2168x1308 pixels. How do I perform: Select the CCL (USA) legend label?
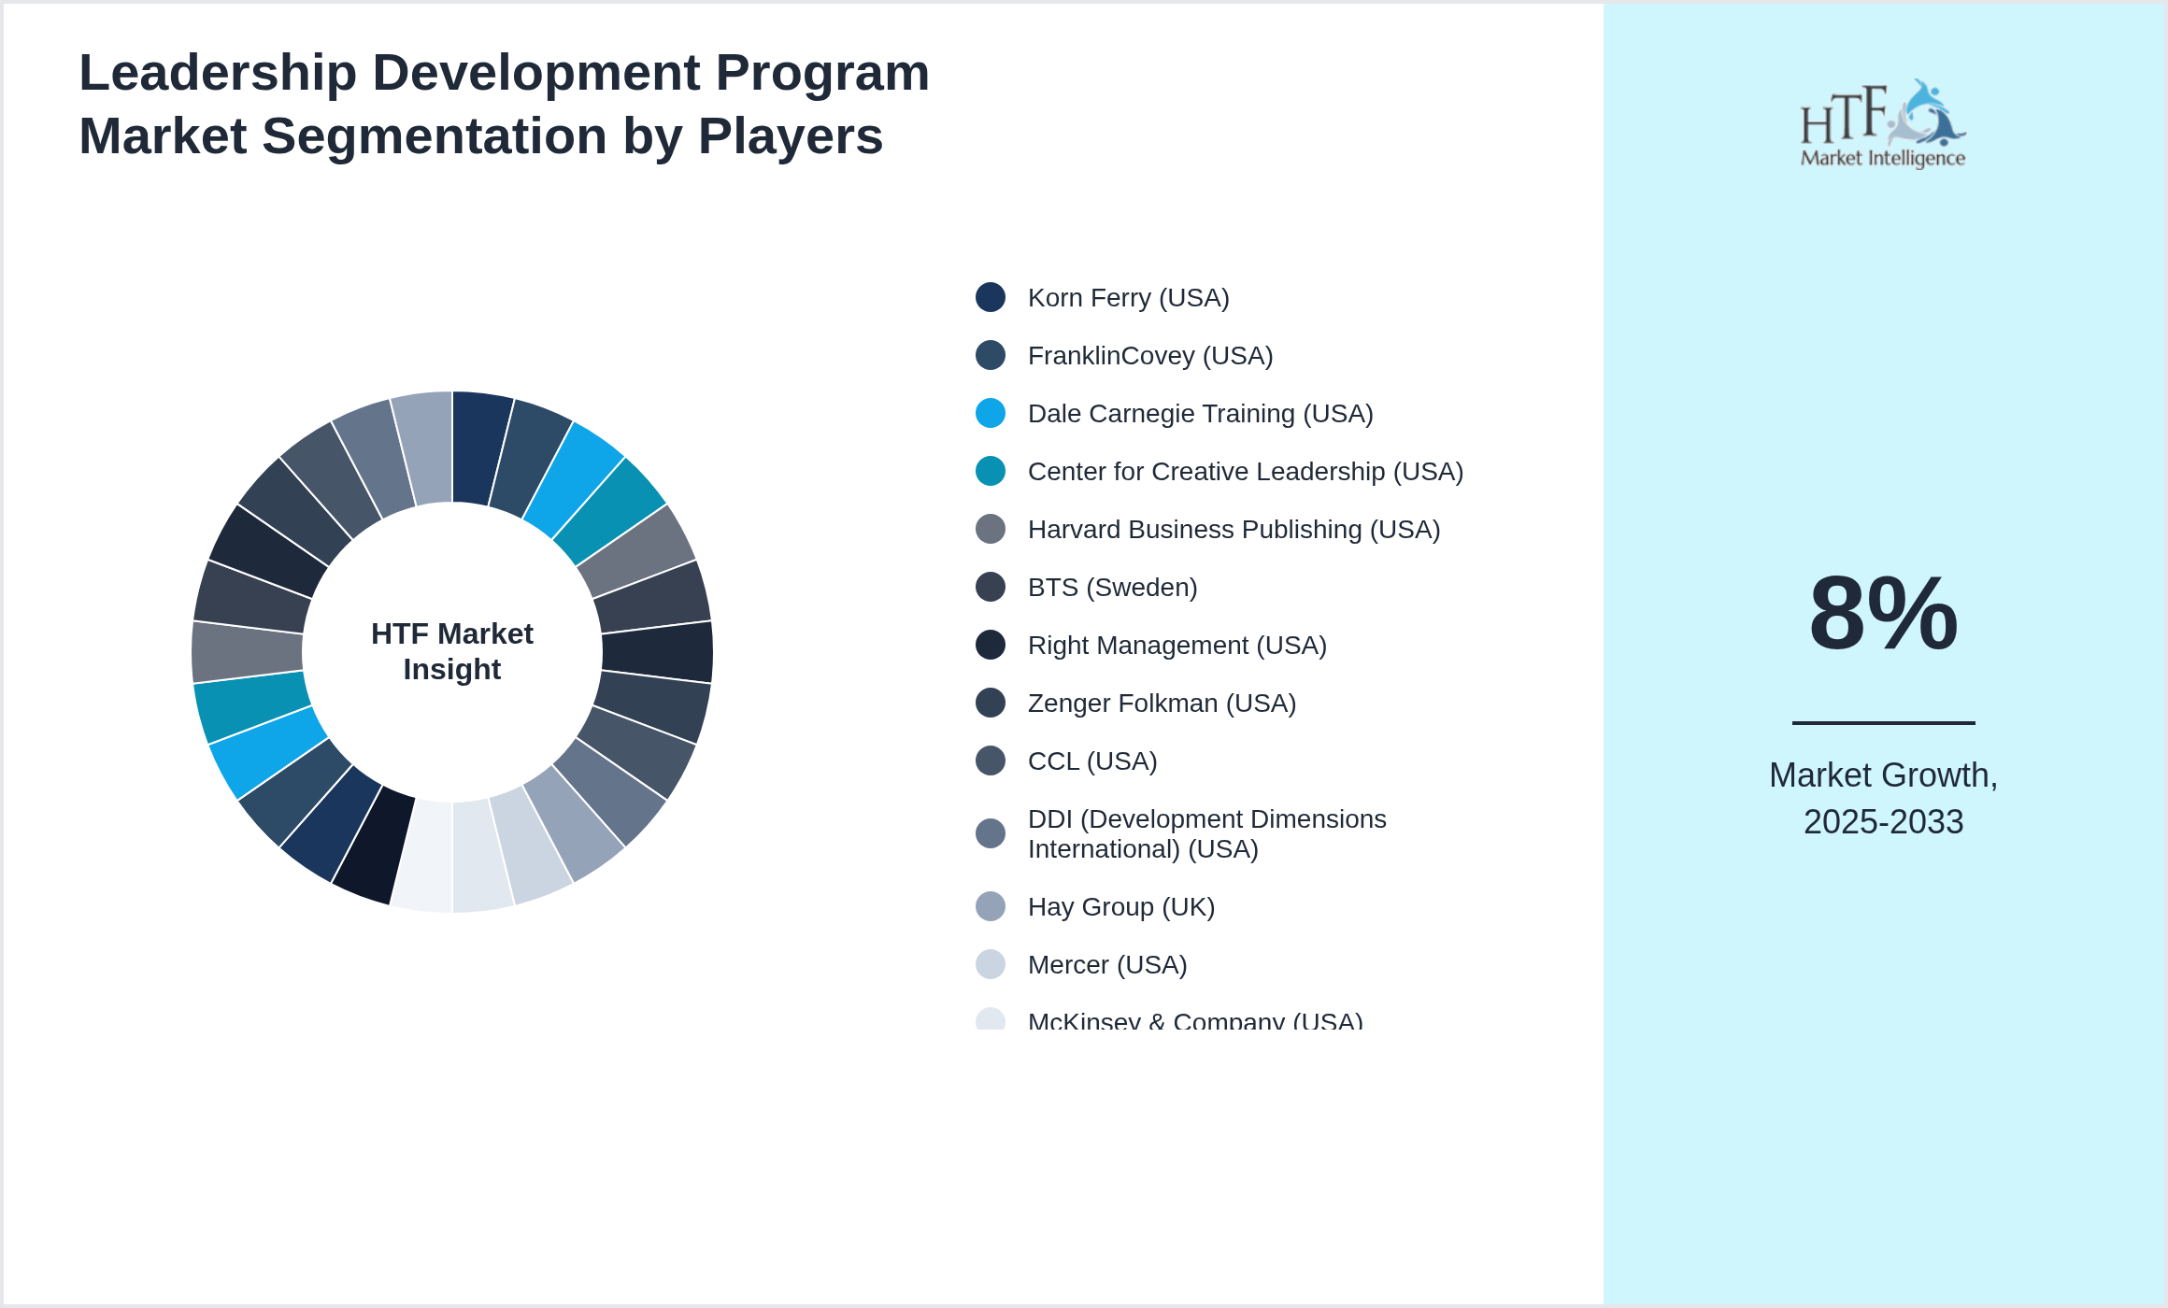1092,761
